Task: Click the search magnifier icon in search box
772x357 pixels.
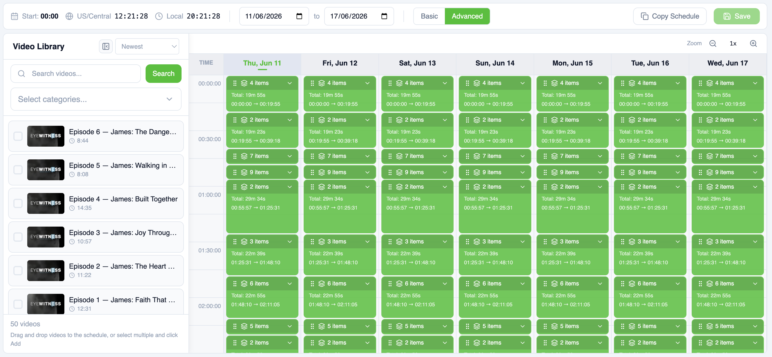Action: (x=21, y=73)
